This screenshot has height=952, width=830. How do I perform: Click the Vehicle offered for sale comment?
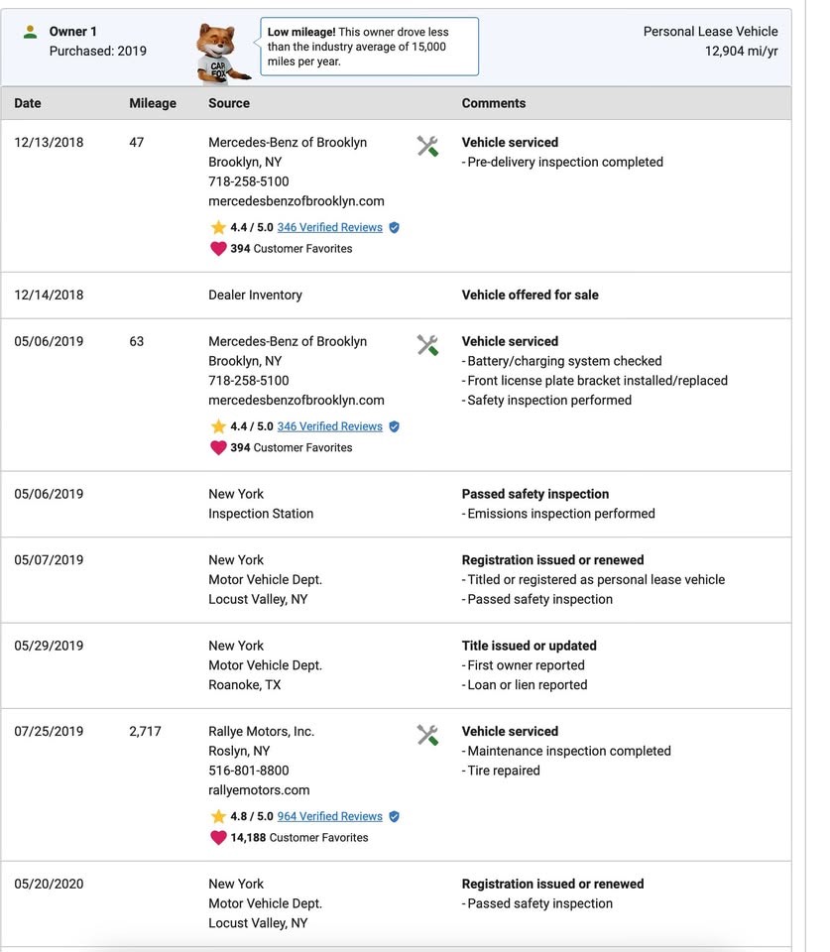coord(531,296)
